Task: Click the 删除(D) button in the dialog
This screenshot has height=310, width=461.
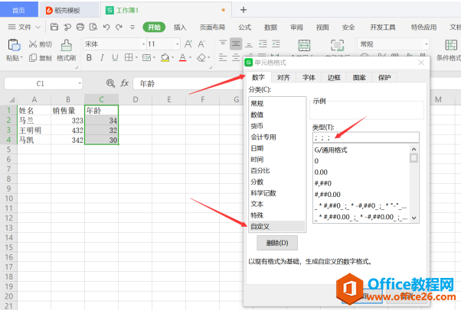Action: click(276, 243)
